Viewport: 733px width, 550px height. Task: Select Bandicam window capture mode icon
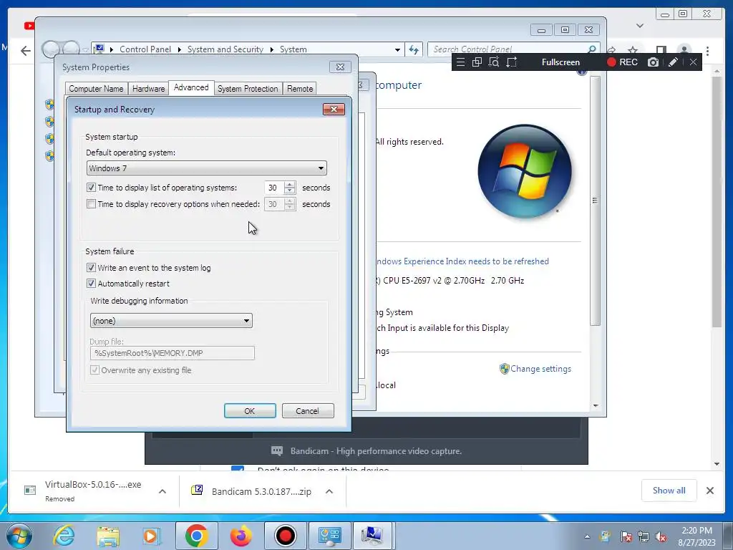[477, 62]
